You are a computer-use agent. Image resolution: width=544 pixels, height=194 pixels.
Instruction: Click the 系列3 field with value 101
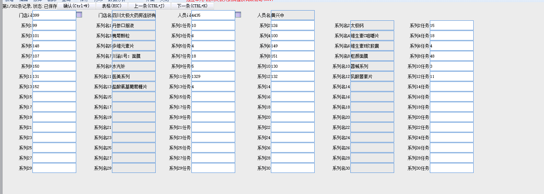click(x=54, y=36)
